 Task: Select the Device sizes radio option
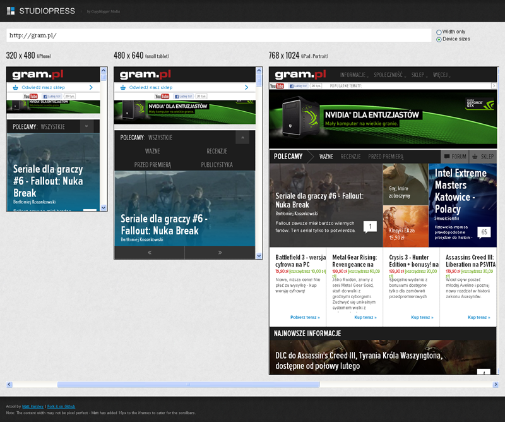coord(439,39)
